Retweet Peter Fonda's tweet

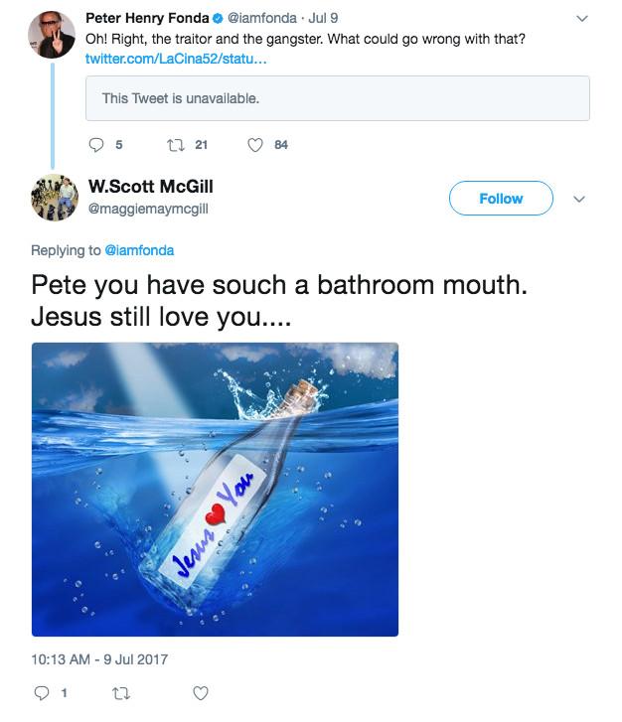coord(174,145)
